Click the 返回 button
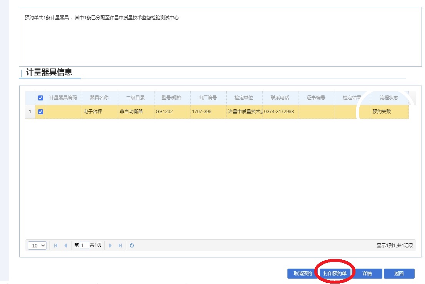This screenshot has height=284, width=425. tap(399, 274)
